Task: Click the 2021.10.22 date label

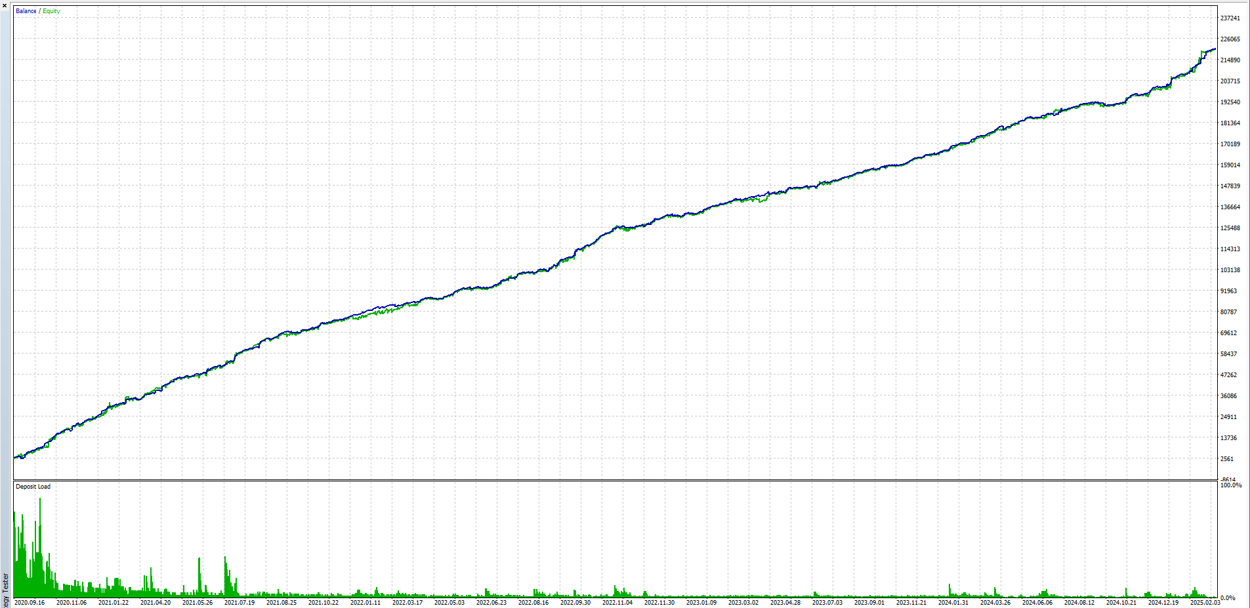Action: [323, 603]
